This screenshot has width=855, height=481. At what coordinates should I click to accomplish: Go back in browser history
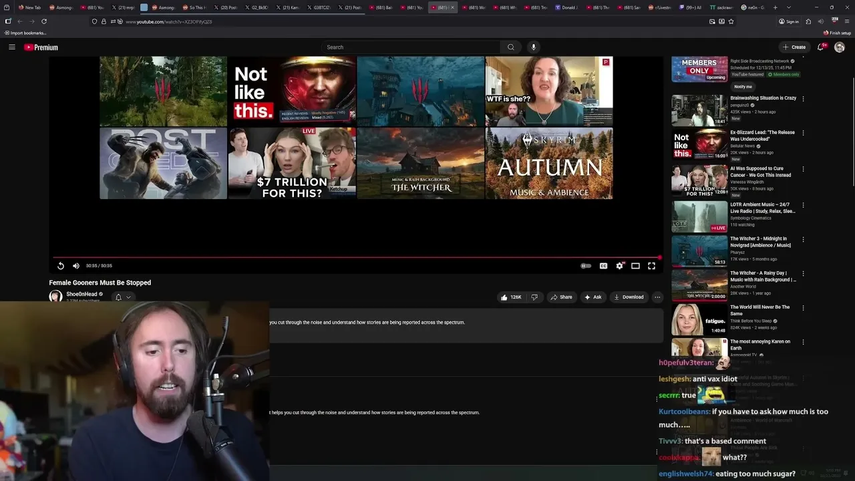[x=20, y=21]
